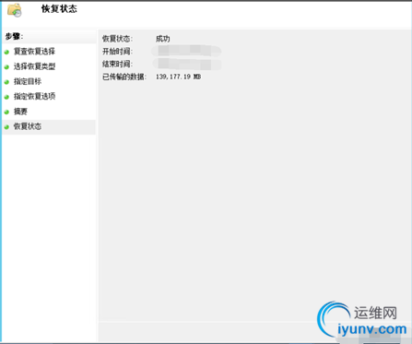Viewport: 412px width, 344px height.
Task: Select the 指定恢复选项 step
Action: (34, 97)
